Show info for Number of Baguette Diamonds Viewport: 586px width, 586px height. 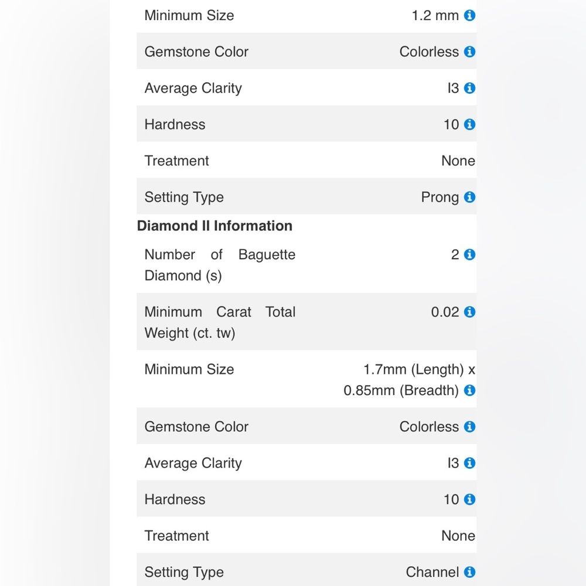[x=469, y=254]
